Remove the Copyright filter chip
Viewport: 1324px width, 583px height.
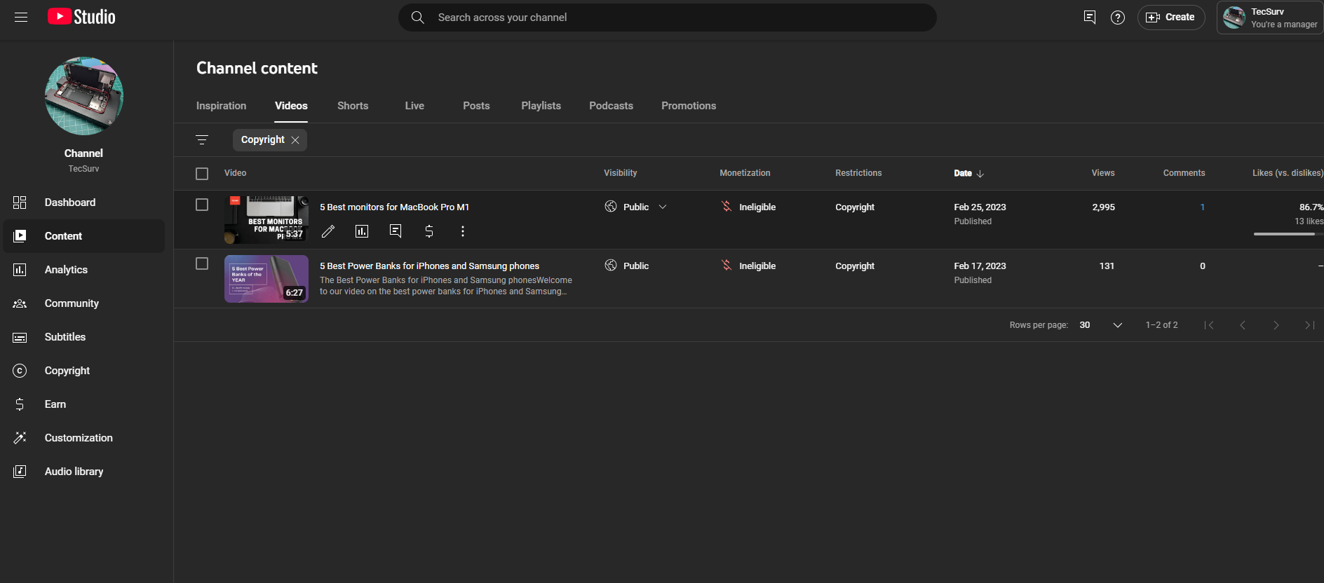point(295,140)
